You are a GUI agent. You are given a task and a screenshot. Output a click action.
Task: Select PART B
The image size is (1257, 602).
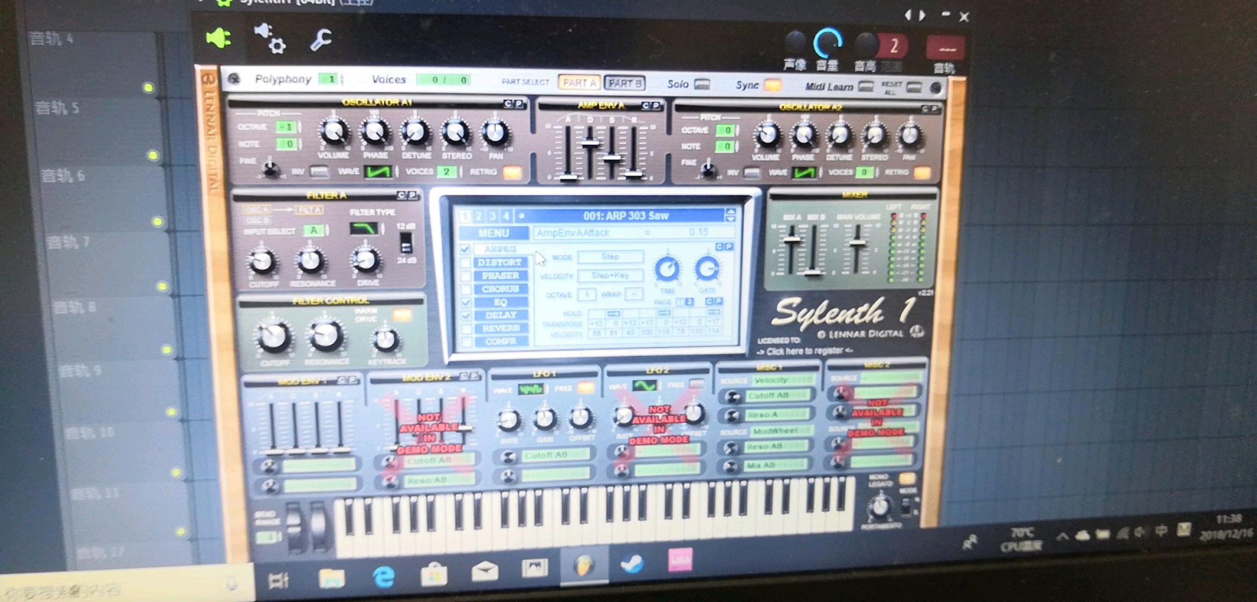pos(624,84)
